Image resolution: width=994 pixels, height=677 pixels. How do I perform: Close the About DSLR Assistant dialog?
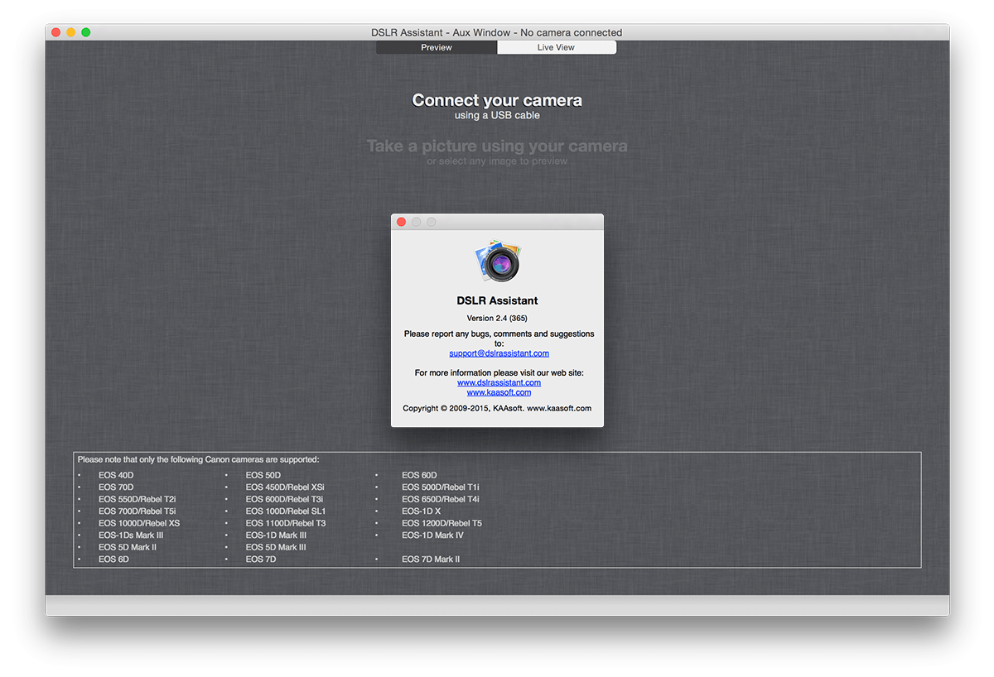[402, 222]
